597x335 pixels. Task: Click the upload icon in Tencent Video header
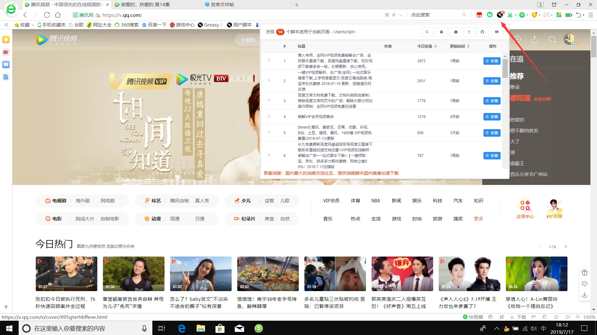click(x=535, y=40)
